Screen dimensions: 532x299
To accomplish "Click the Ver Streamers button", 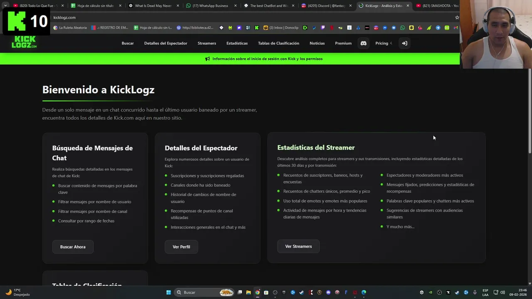I will coord(298,246).
